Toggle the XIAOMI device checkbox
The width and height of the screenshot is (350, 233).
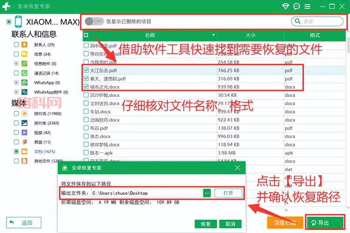tap(9, 22)
